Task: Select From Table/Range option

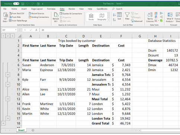Action: pyautogui.click(x=18, y=21)
